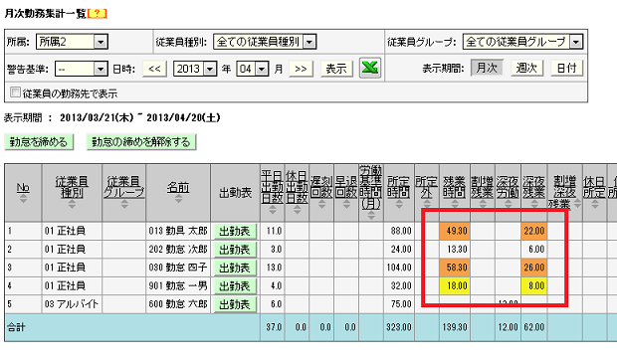Sort by the No column arrows
This screenshot has width=617, height=360.
pyautogui.click(x=23, y=199)
